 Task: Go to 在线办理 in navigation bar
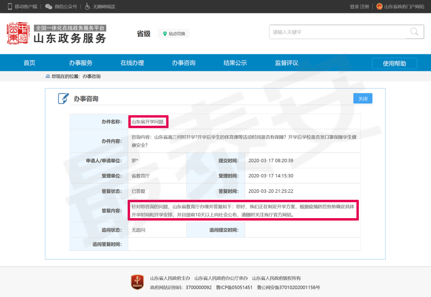coord(132,63)
